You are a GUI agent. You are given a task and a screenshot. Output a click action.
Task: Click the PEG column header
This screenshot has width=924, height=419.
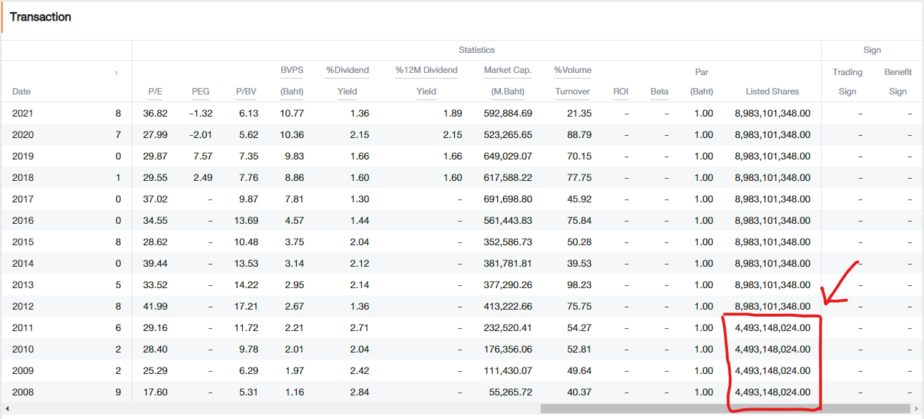[201, 92]
